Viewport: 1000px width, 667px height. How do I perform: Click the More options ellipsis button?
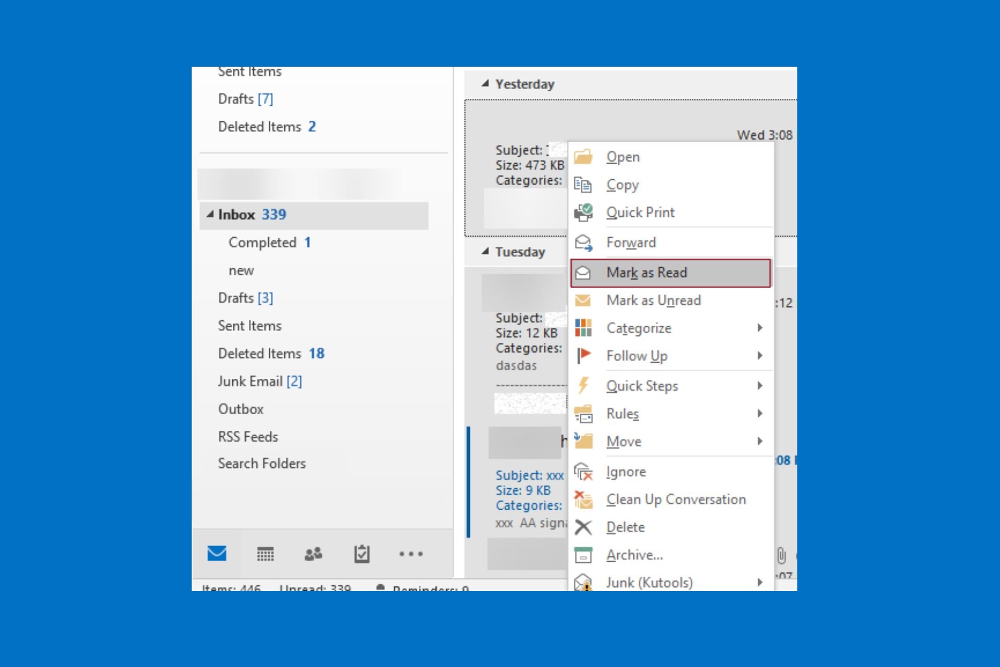(x=411, y=554)
